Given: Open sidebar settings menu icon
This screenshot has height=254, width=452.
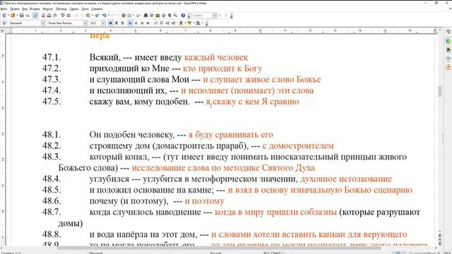Looking at the screenshot, I should point(448,32).
